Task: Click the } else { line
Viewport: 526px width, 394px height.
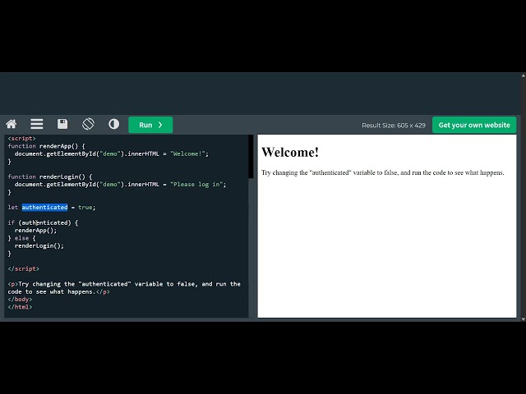Action: (x=21, y=238)
